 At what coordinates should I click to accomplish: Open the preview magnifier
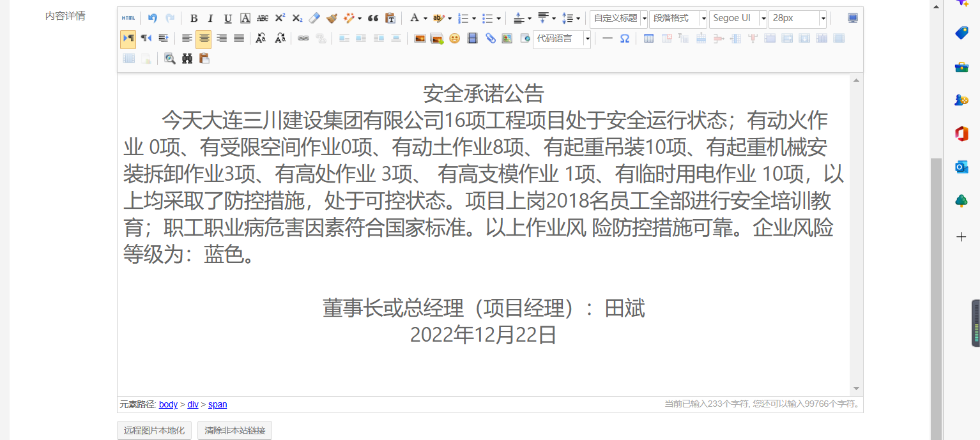click(x=169, y=58)
